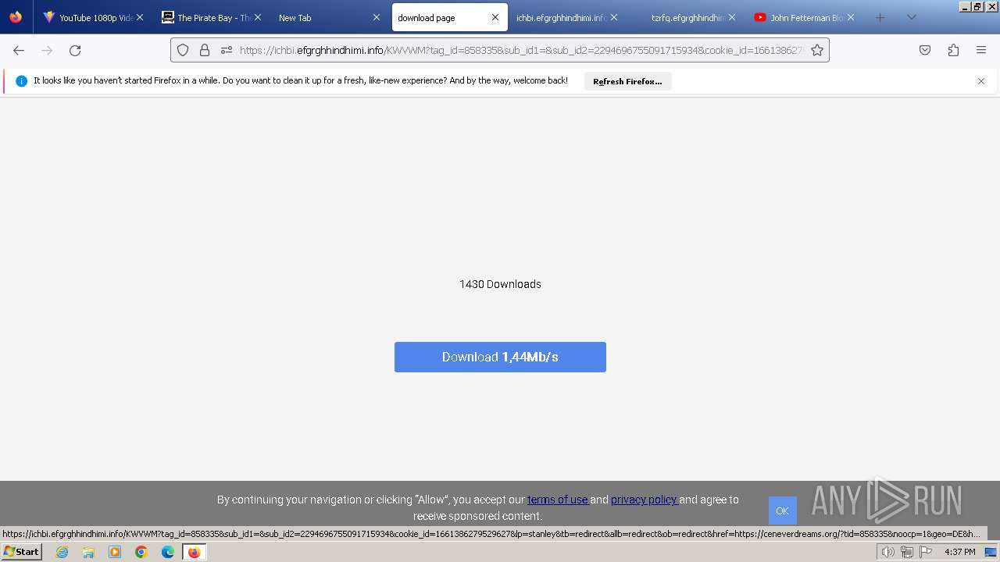Select the 1430 Downloads text
The width and height of the screenshot is (1000, 562).
(x=500, y=284)
